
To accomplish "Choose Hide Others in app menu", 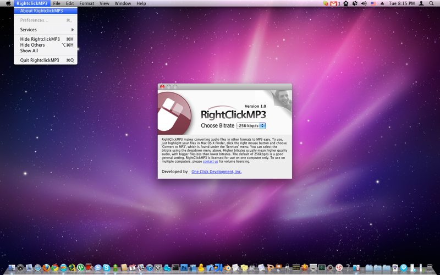I will click(x=46, y=45).
